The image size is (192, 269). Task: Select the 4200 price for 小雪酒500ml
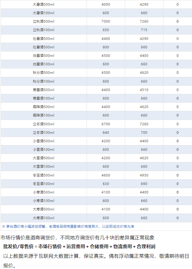(106, 141)
